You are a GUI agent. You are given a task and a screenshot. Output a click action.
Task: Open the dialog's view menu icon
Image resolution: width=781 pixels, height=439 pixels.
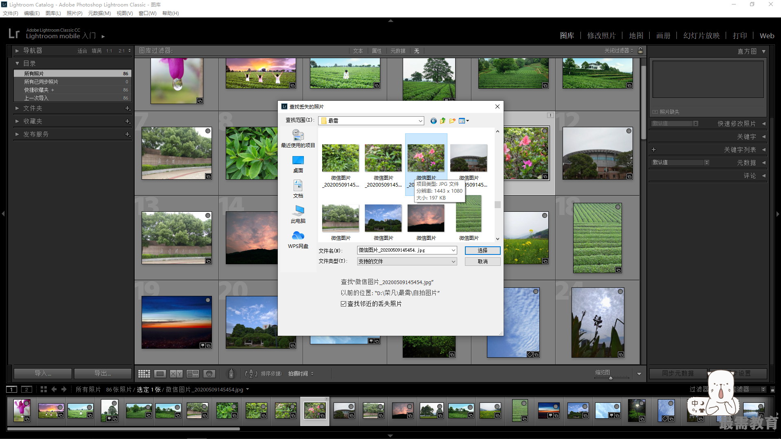(464, 121)
